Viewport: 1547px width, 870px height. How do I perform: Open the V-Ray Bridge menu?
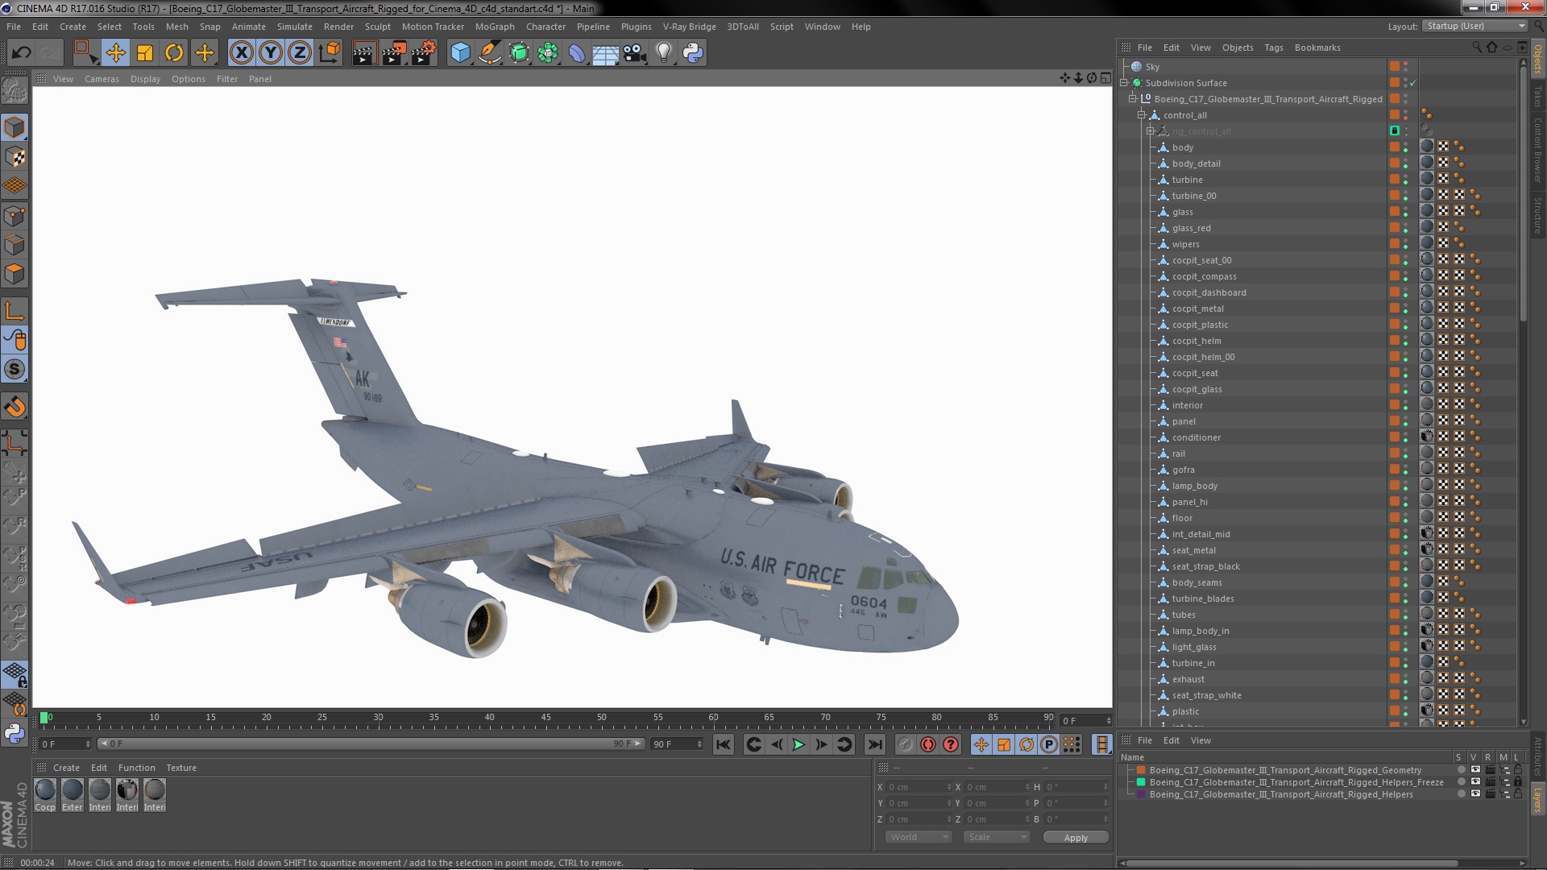point(689,27)
